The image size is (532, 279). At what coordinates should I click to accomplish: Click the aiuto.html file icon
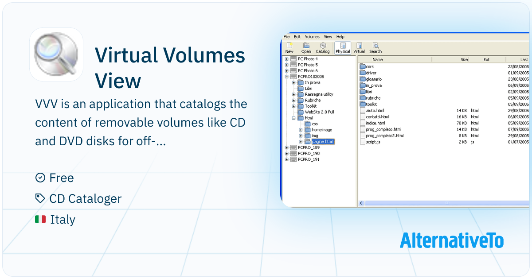click(x=362, y=110)
